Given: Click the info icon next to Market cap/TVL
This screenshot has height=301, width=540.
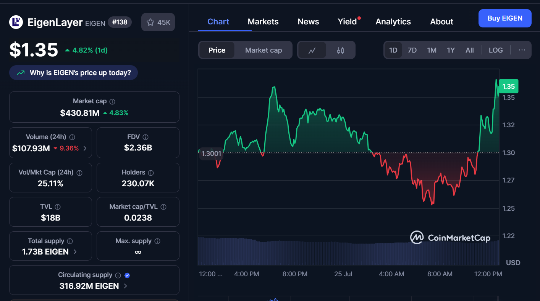Looking at the screenshot, I should (163, 207).
